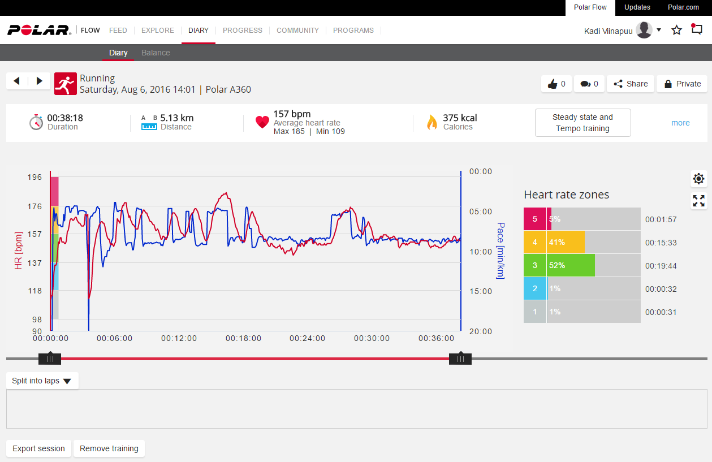Open the EXPLORE menu
Image resolution: width=712 pixels, height=462 pixels.
pos(158,31)
